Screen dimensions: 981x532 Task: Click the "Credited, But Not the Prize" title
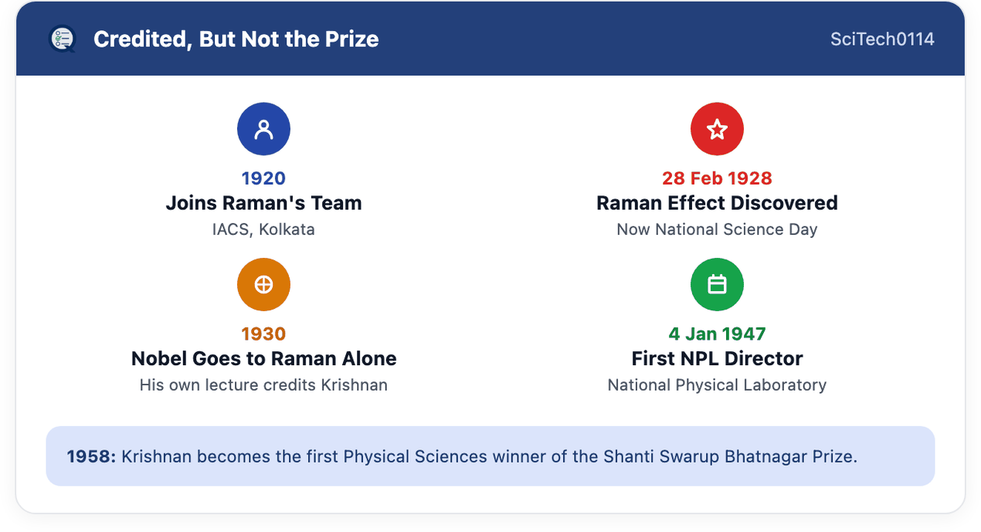[x=236, y=39]
